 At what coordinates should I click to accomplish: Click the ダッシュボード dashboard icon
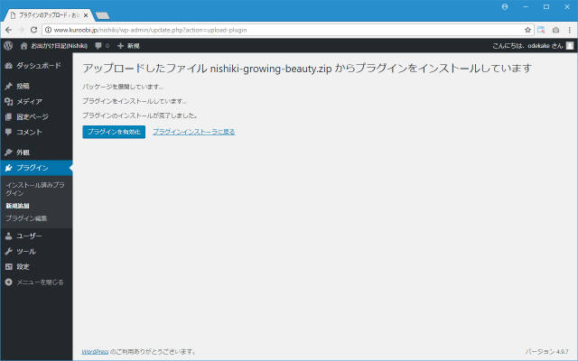tap(8, 66)
